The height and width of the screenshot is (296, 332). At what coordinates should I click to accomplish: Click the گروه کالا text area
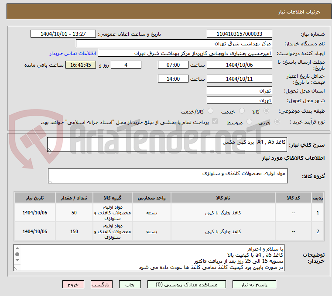[168, 176]
